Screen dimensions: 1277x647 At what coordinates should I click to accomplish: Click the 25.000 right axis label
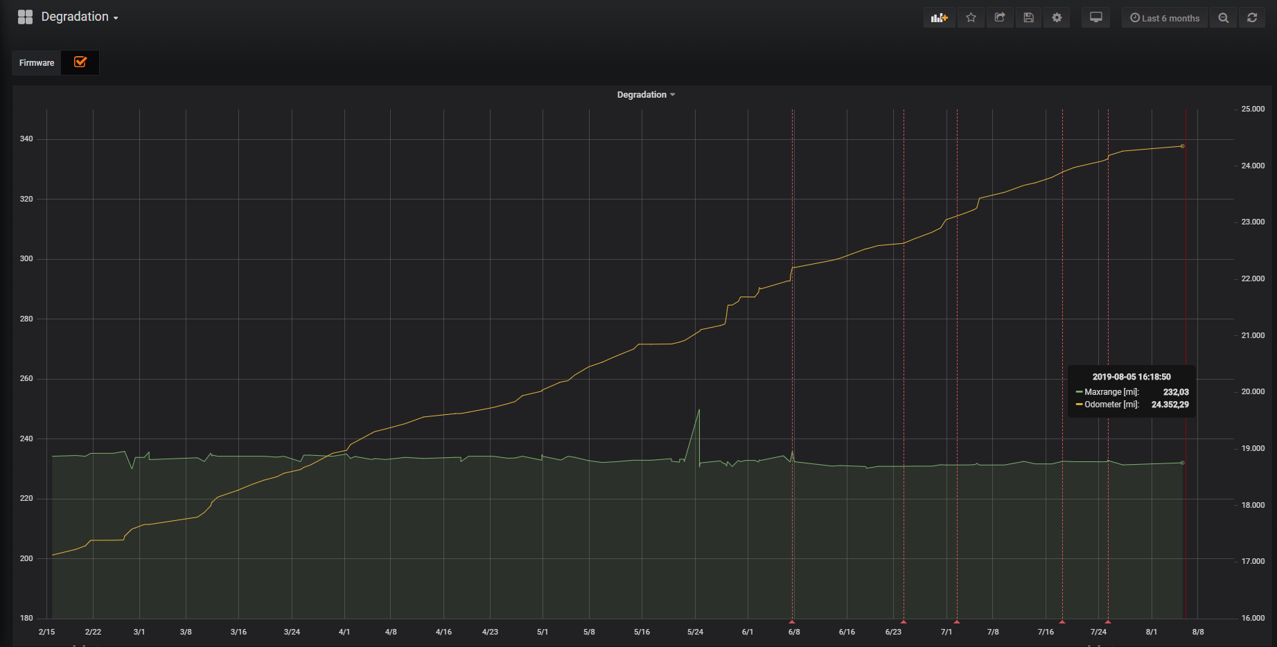[x=1253, y=109]
